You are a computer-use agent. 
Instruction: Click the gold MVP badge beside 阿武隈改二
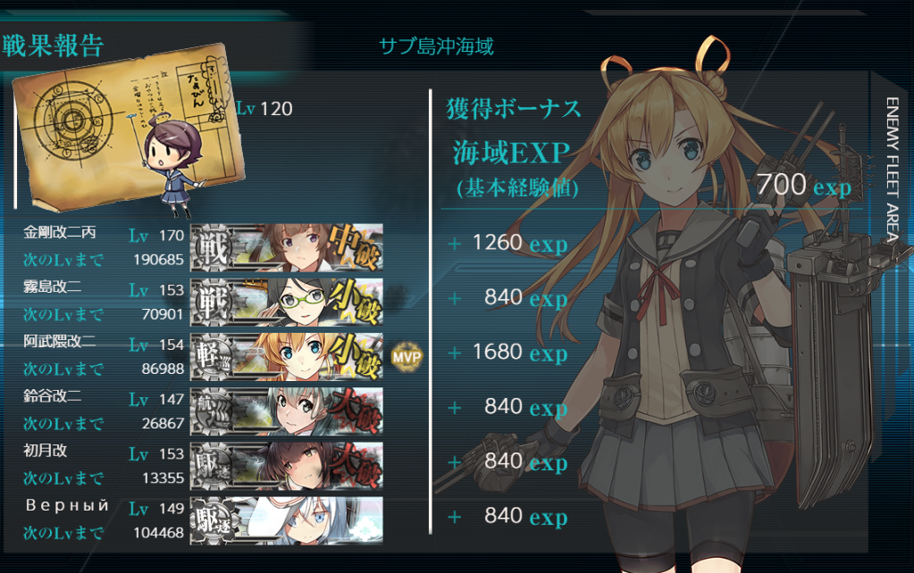(x=407, y=356)
